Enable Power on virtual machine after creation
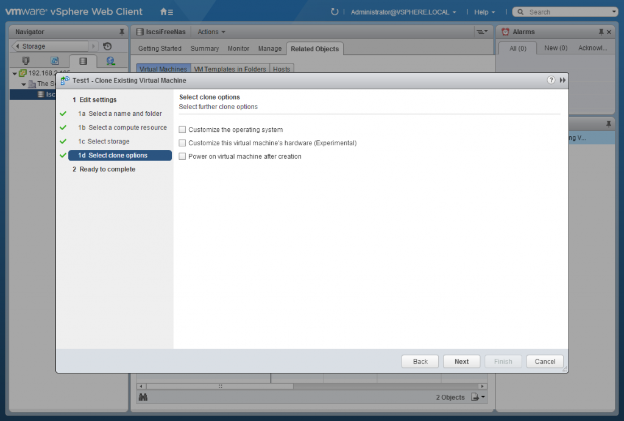 pos(182,156)
